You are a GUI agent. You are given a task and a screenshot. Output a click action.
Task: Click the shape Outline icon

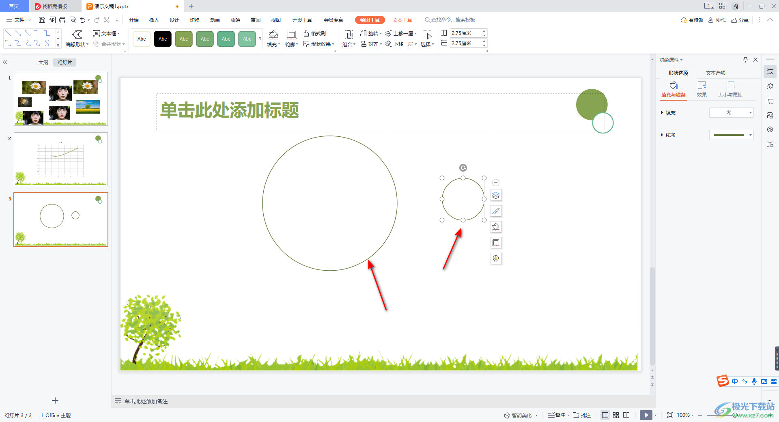click(x=291, y=35)
